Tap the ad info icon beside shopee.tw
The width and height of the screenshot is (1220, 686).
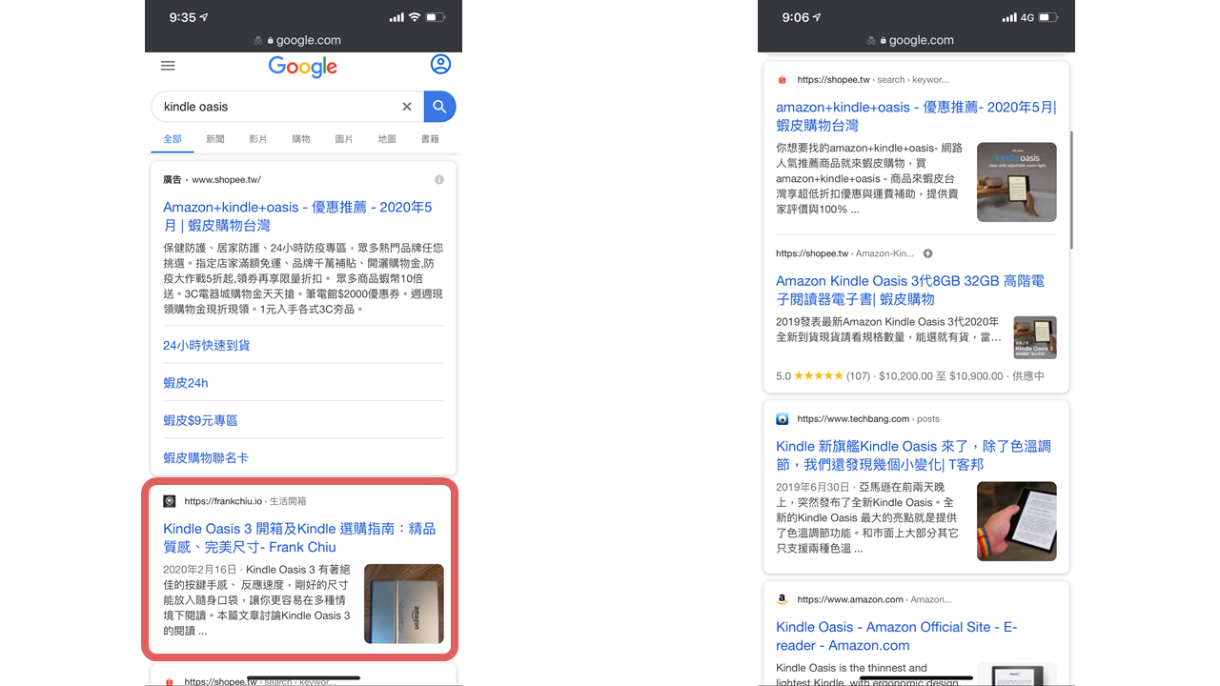(439, 180)
